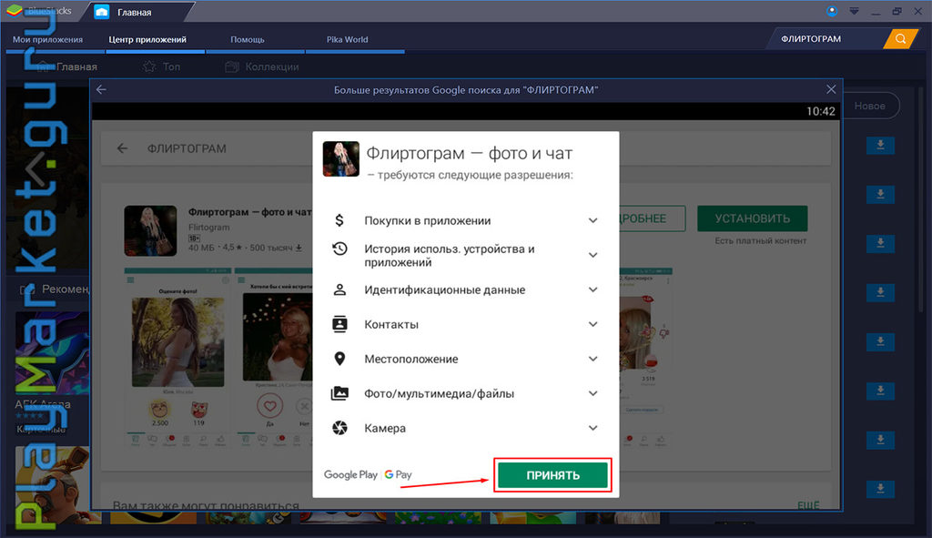Viewport: 932px width, 538px height.
Task: Click the fifth download icon on right
Action: (880, 341)
